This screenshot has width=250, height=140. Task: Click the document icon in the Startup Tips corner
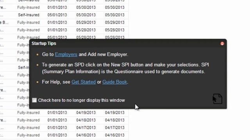pyautogui.click(x=218, y=99)
